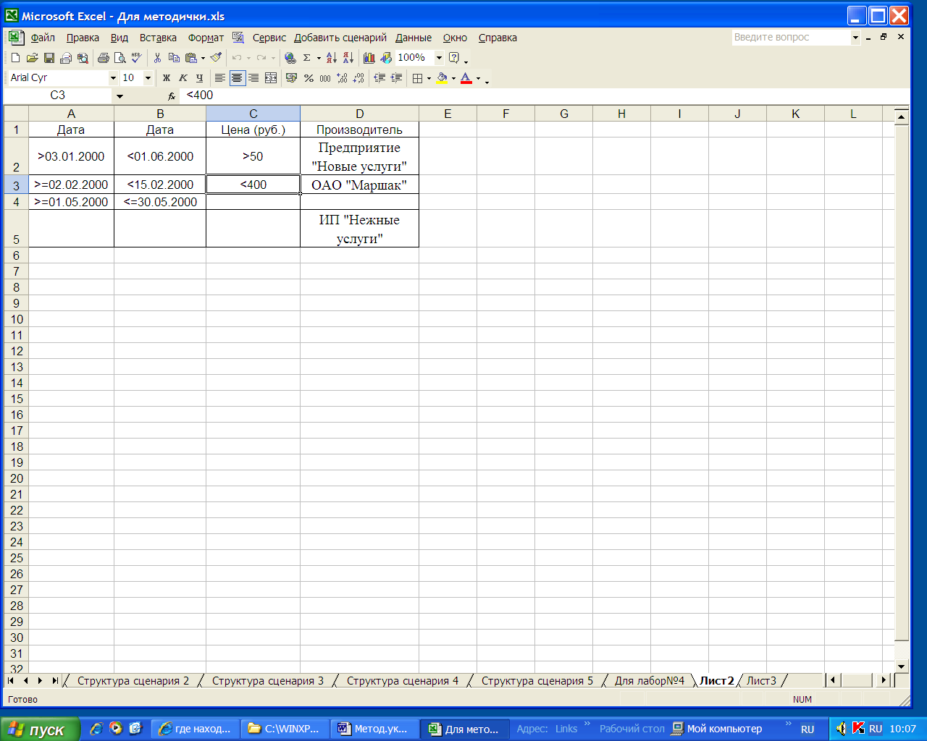The width and height of the screenshot is (927, 741).
Task: Switch to the Метод.ук... Word taskbar button
Action: [374, 729]
